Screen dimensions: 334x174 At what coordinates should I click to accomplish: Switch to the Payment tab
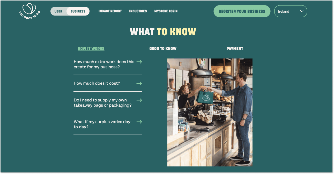tap(235, 49)
